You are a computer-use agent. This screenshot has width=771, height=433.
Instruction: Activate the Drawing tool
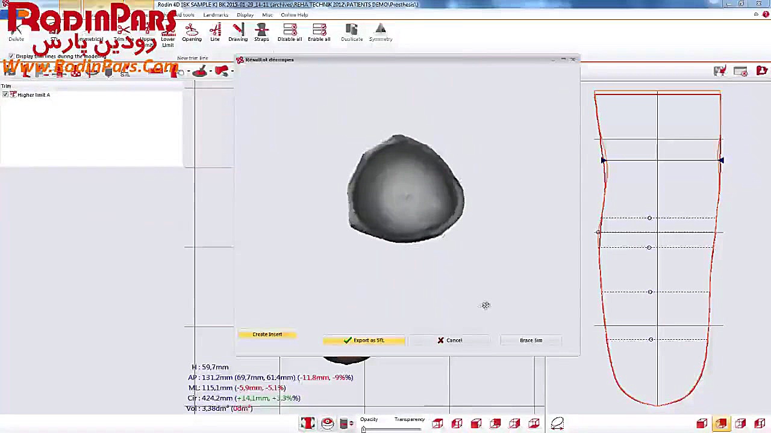click(x=238, y=30)
